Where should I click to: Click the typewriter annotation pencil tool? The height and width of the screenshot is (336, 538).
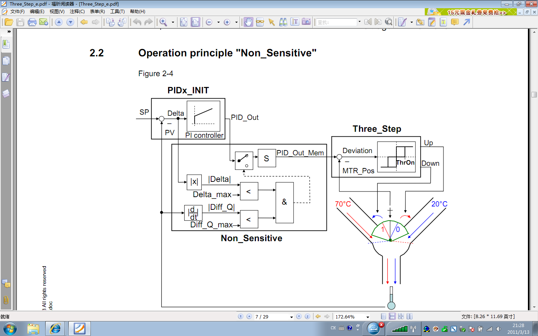point(402,22)
